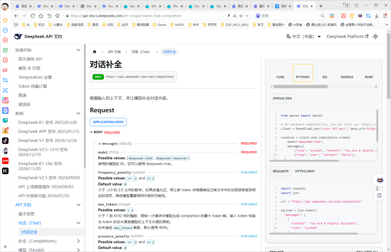Open the browser PDF tool icon
Screen dimensions: 391x252
point(343,16)
